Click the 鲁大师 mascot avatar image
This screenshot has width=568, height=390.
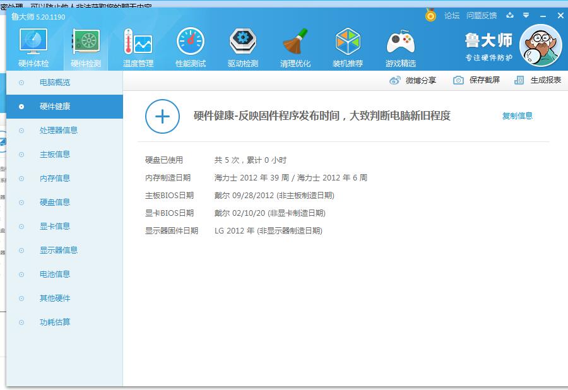coord(540,45)
